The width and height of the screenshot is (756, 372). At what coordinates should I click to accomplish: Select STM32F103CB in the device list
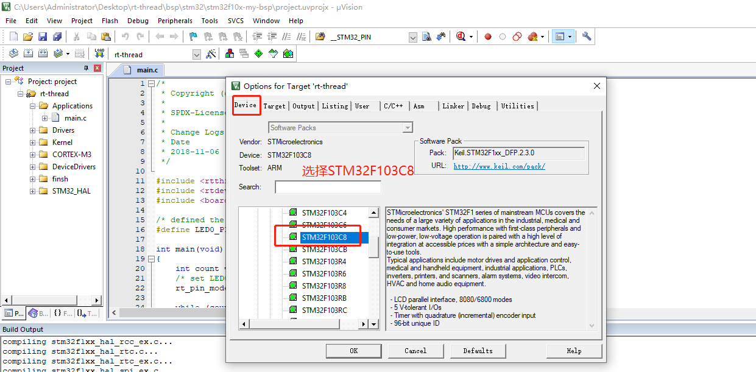coord(324,249)
